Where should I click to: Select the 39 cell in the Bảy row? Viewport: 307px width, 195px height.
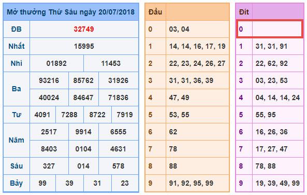click(x=69, y=183)
